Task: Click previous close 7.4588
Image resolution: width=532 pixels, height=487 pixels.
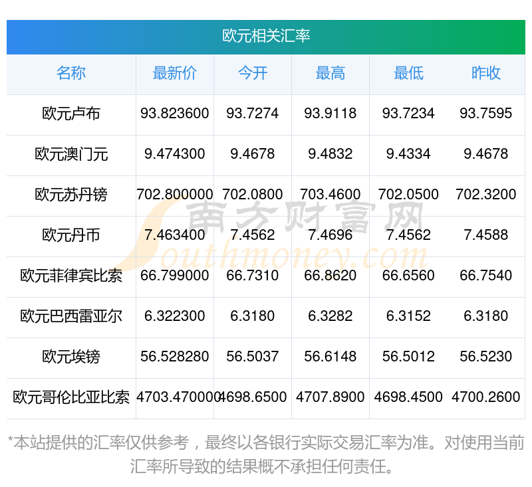Action: pos(486,235)
